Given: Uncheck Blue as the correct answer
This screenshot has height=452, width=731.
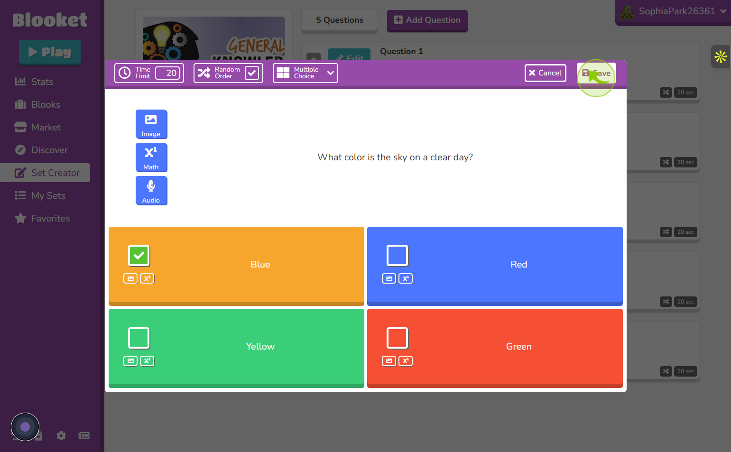Looking at the screenshot, I should pyautogui.click(x=139, y=256).
